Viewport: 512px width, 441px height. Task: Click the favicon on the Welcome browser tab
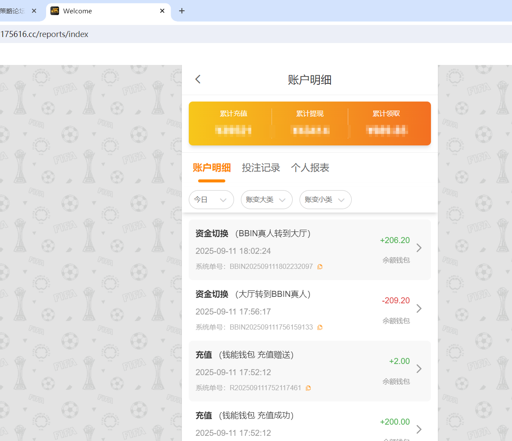pos(55,11)
